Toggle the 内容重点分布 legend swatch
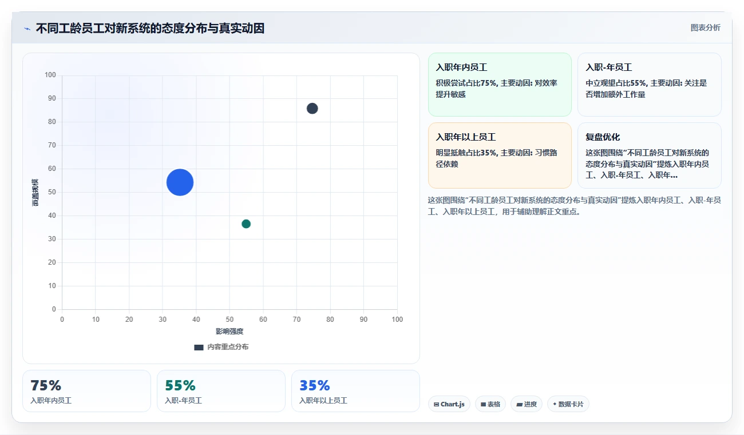 (x=199, y=347)
